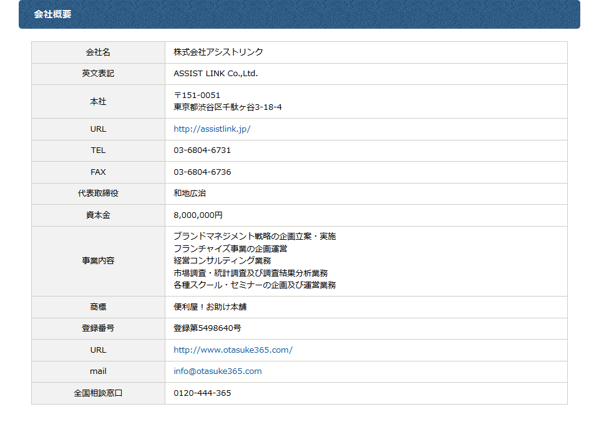Click the text ASSIST LINK Co.,Ltd.
This screenshot has height=442, width=599.
tap(216, 74)
